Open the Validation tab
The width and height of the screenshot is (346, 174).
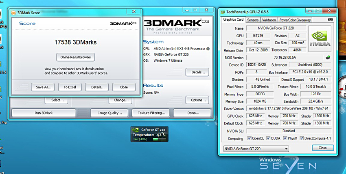coord(269,20)
